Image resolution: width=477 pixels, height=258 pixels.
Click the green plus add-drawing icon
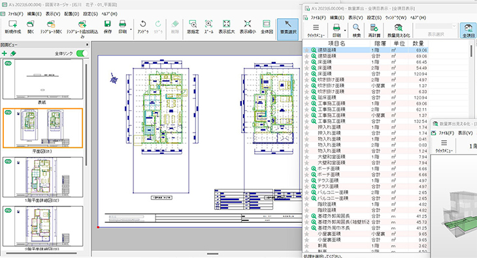(5, 53)
